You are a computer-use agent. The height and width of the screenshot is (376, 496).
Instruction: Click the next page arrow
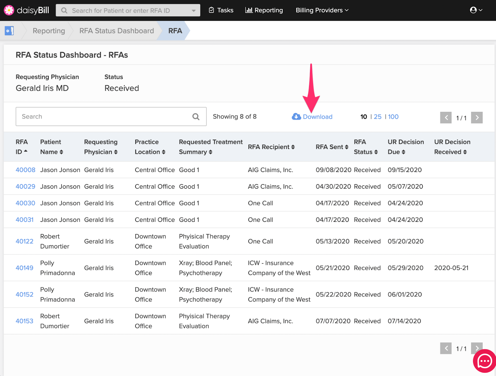click(477, 118)
